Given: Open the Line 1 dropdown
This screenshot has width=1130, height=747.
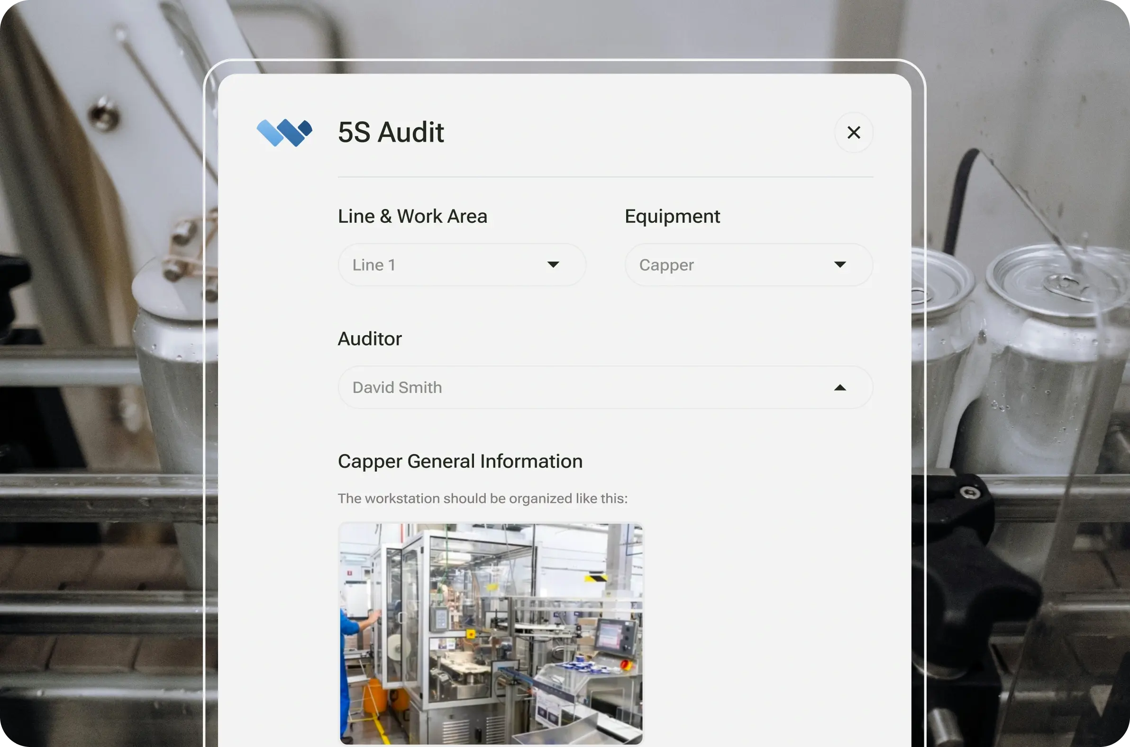Looking at the screenshot, I should [x=462, y=265].
